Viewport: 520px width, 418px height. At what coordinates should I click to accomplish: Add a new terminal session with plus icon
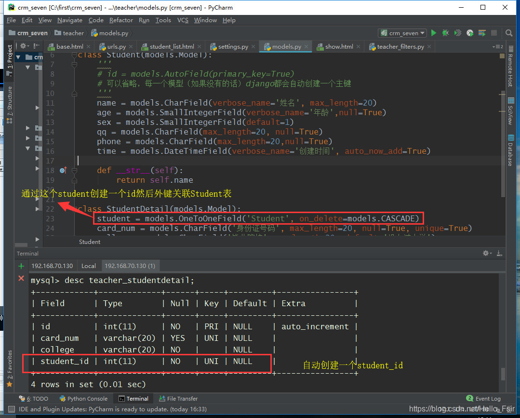click(21, 266)
